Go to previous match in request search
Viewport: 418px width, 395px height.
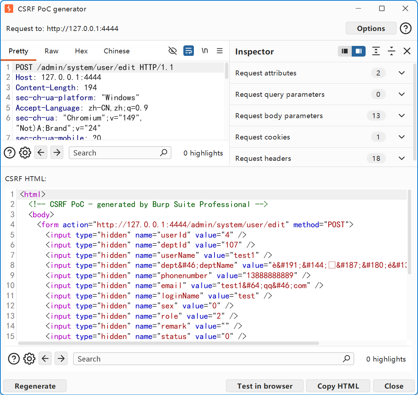pyautogui.click(x=41, y=153)
